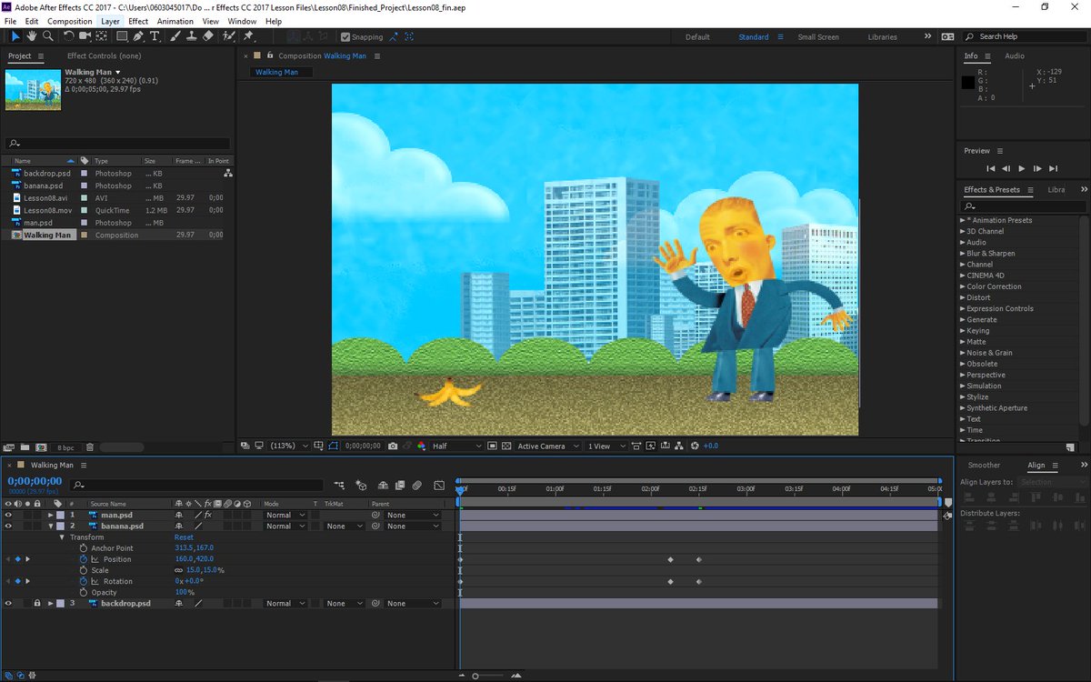Screen dimensions: 1091x682
Task: Select the Unified Camera tool
Action: pos(85,36)
